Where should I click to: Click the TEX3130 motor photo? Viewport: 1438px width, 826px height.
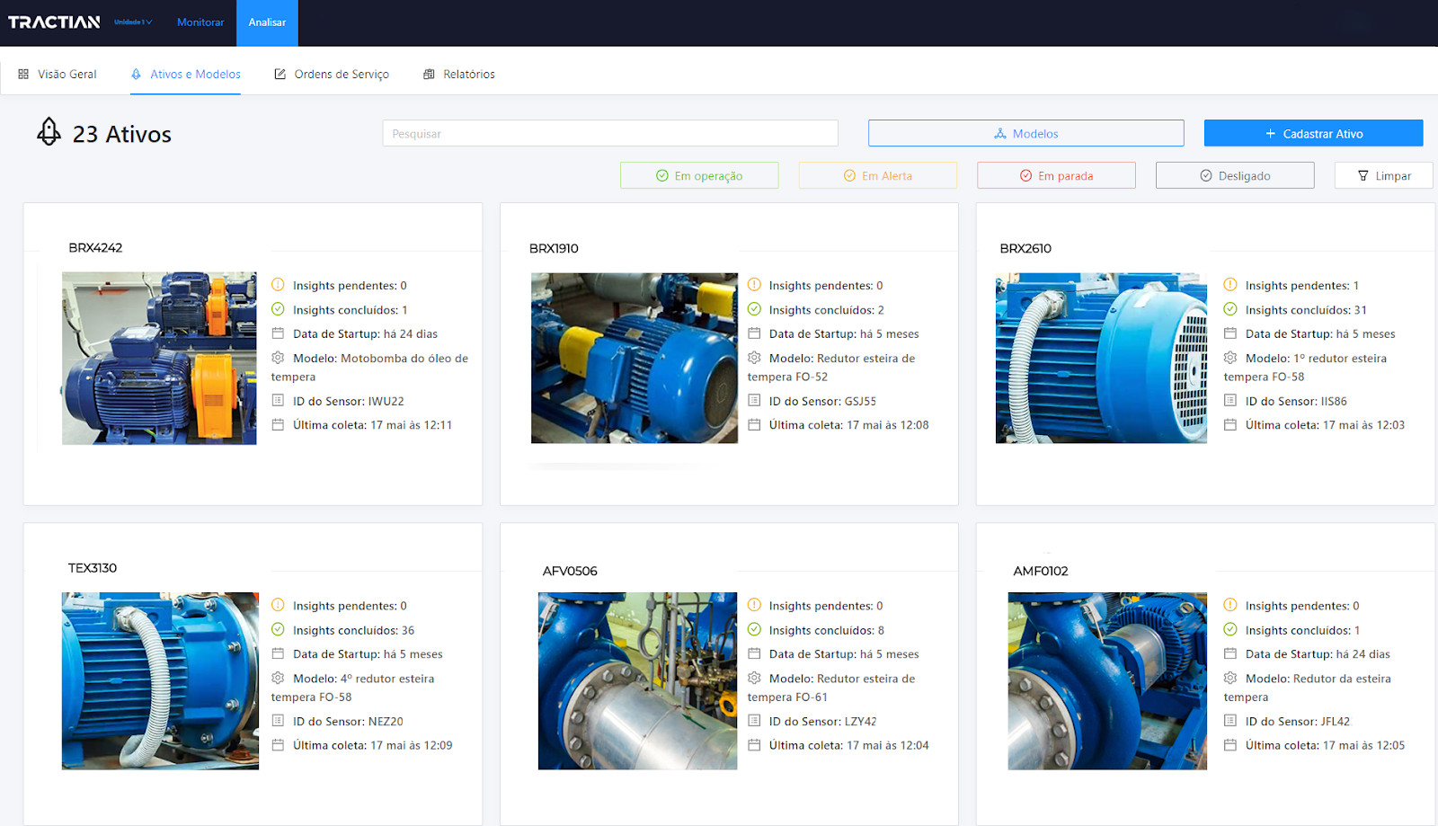(160, 680)
